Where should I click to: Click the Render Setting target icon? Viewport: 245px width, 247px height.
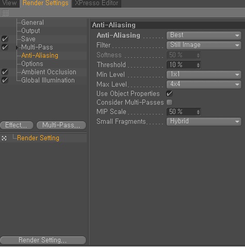click(x=4, y=138)
